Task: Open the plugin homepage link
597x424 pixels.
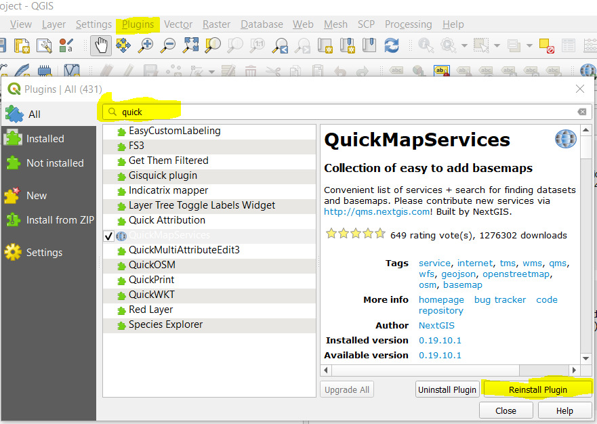Action: coord(441,299)
